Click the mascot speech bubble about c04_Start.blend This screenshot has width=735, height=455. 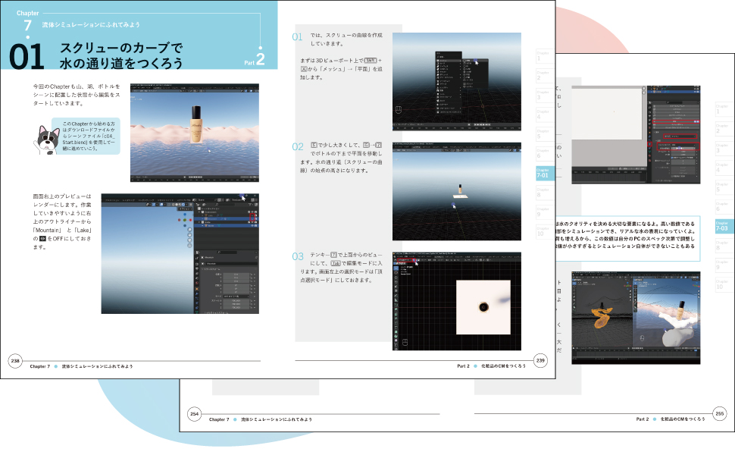(86, 136)
